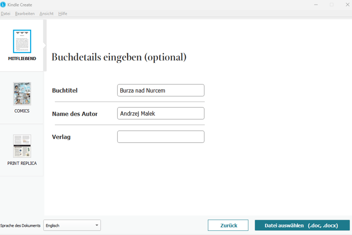Viewport: 352px width, 235px height.
Task: Click the Kindle Create app logo
Action: click(3, 5)
